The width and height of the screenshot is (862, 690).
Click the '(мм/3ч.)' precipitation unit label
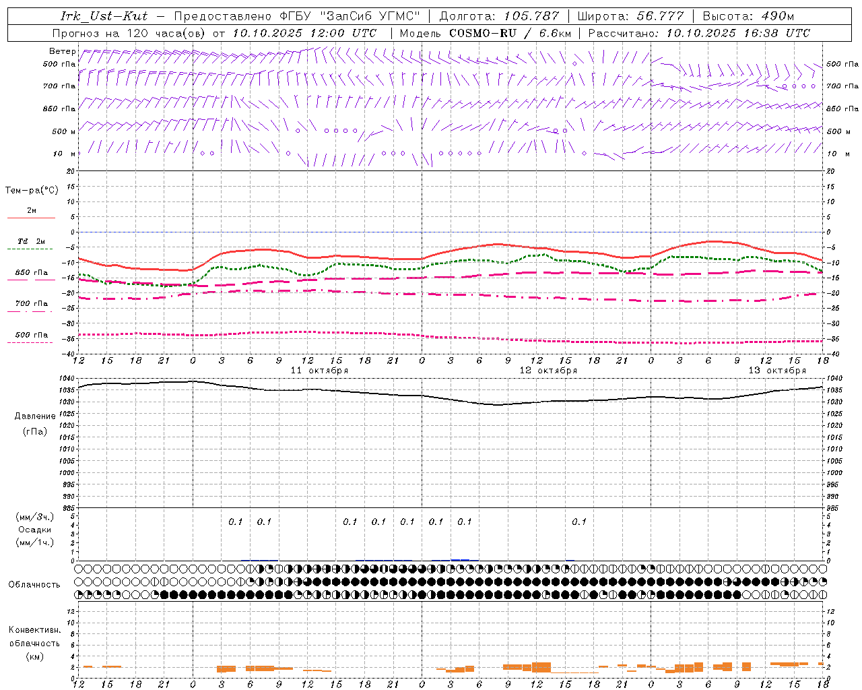pyautogui.click(x=34, y=517)
